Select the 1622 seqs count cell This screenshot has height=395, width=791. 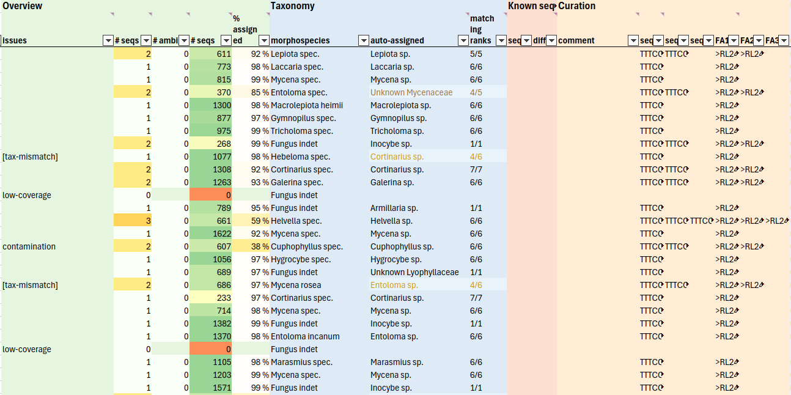coord(210,234)
